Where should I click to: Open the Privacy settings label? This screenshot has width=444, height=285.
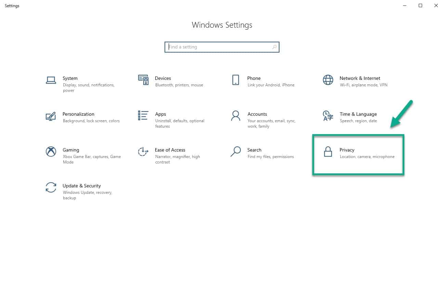tap(347, 150)
